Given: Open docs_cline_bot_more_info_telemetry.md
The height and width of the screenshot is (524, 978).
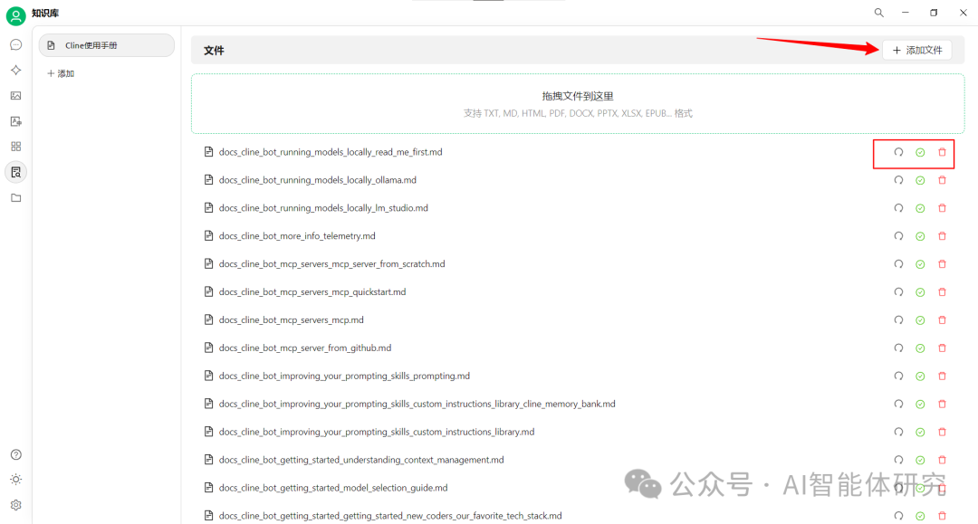Looking at the screenshot, I should 297,236.
